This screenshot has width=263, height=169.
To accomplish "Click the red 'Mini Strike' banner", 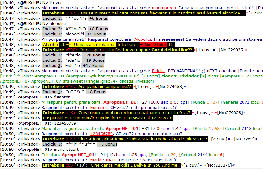I will (153, 45).
